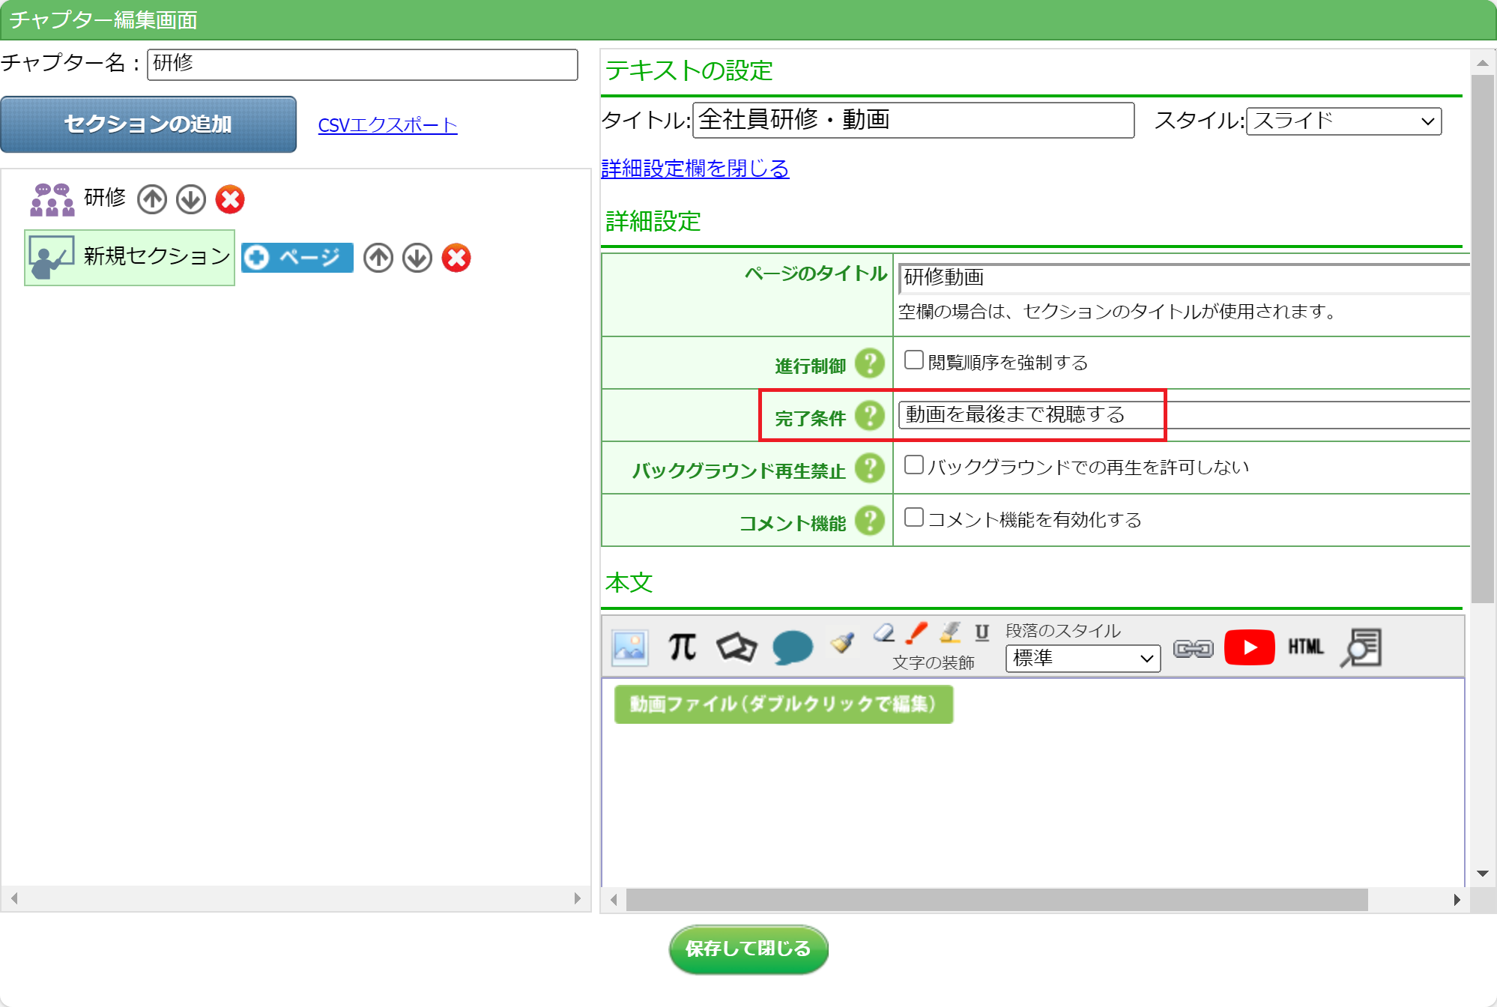Open the 段落のスタイル dropdown showing 標準
Image resolution: width=1497 pixels, height=1007 pixels.
coord(1082,659)
